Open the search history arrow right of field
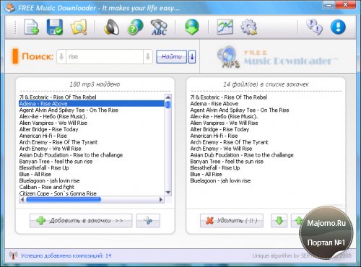361x267 pixels. 148,57
